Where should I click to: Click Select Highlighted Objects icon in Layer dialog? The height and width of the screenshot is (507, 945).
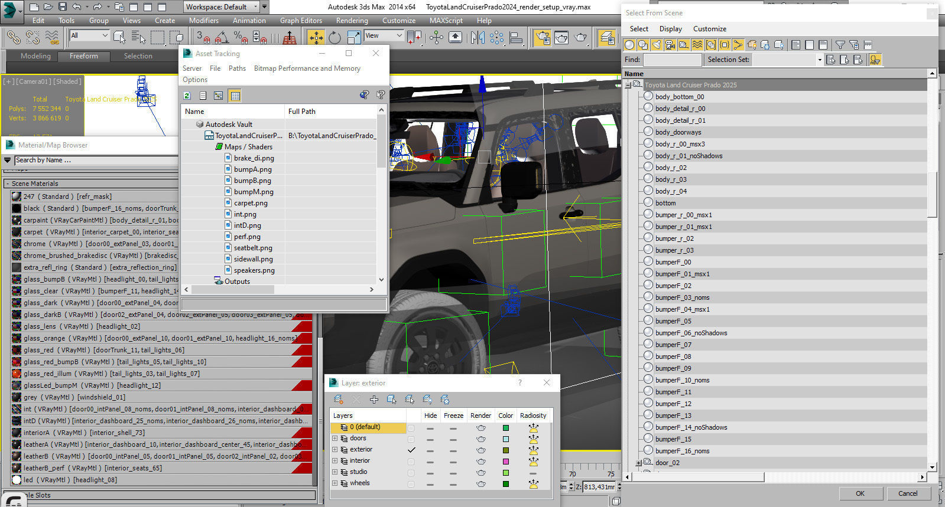click(392, 400)
